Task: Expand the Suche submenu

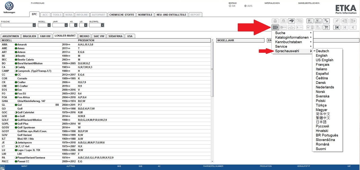Action: (x=293, y=33)
